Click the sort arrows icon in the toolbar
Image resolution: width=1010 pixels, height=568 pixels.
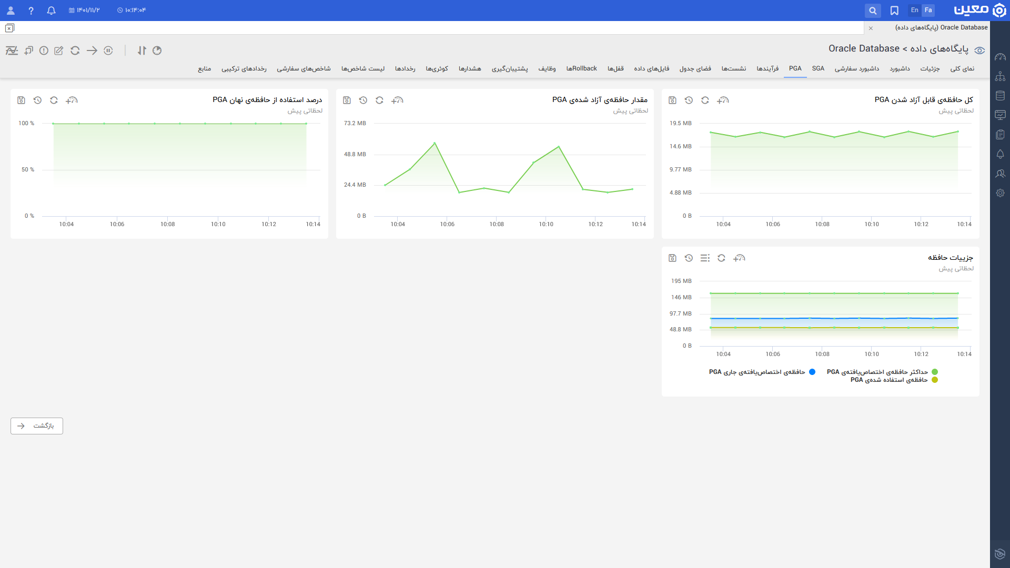click(142, 50)
